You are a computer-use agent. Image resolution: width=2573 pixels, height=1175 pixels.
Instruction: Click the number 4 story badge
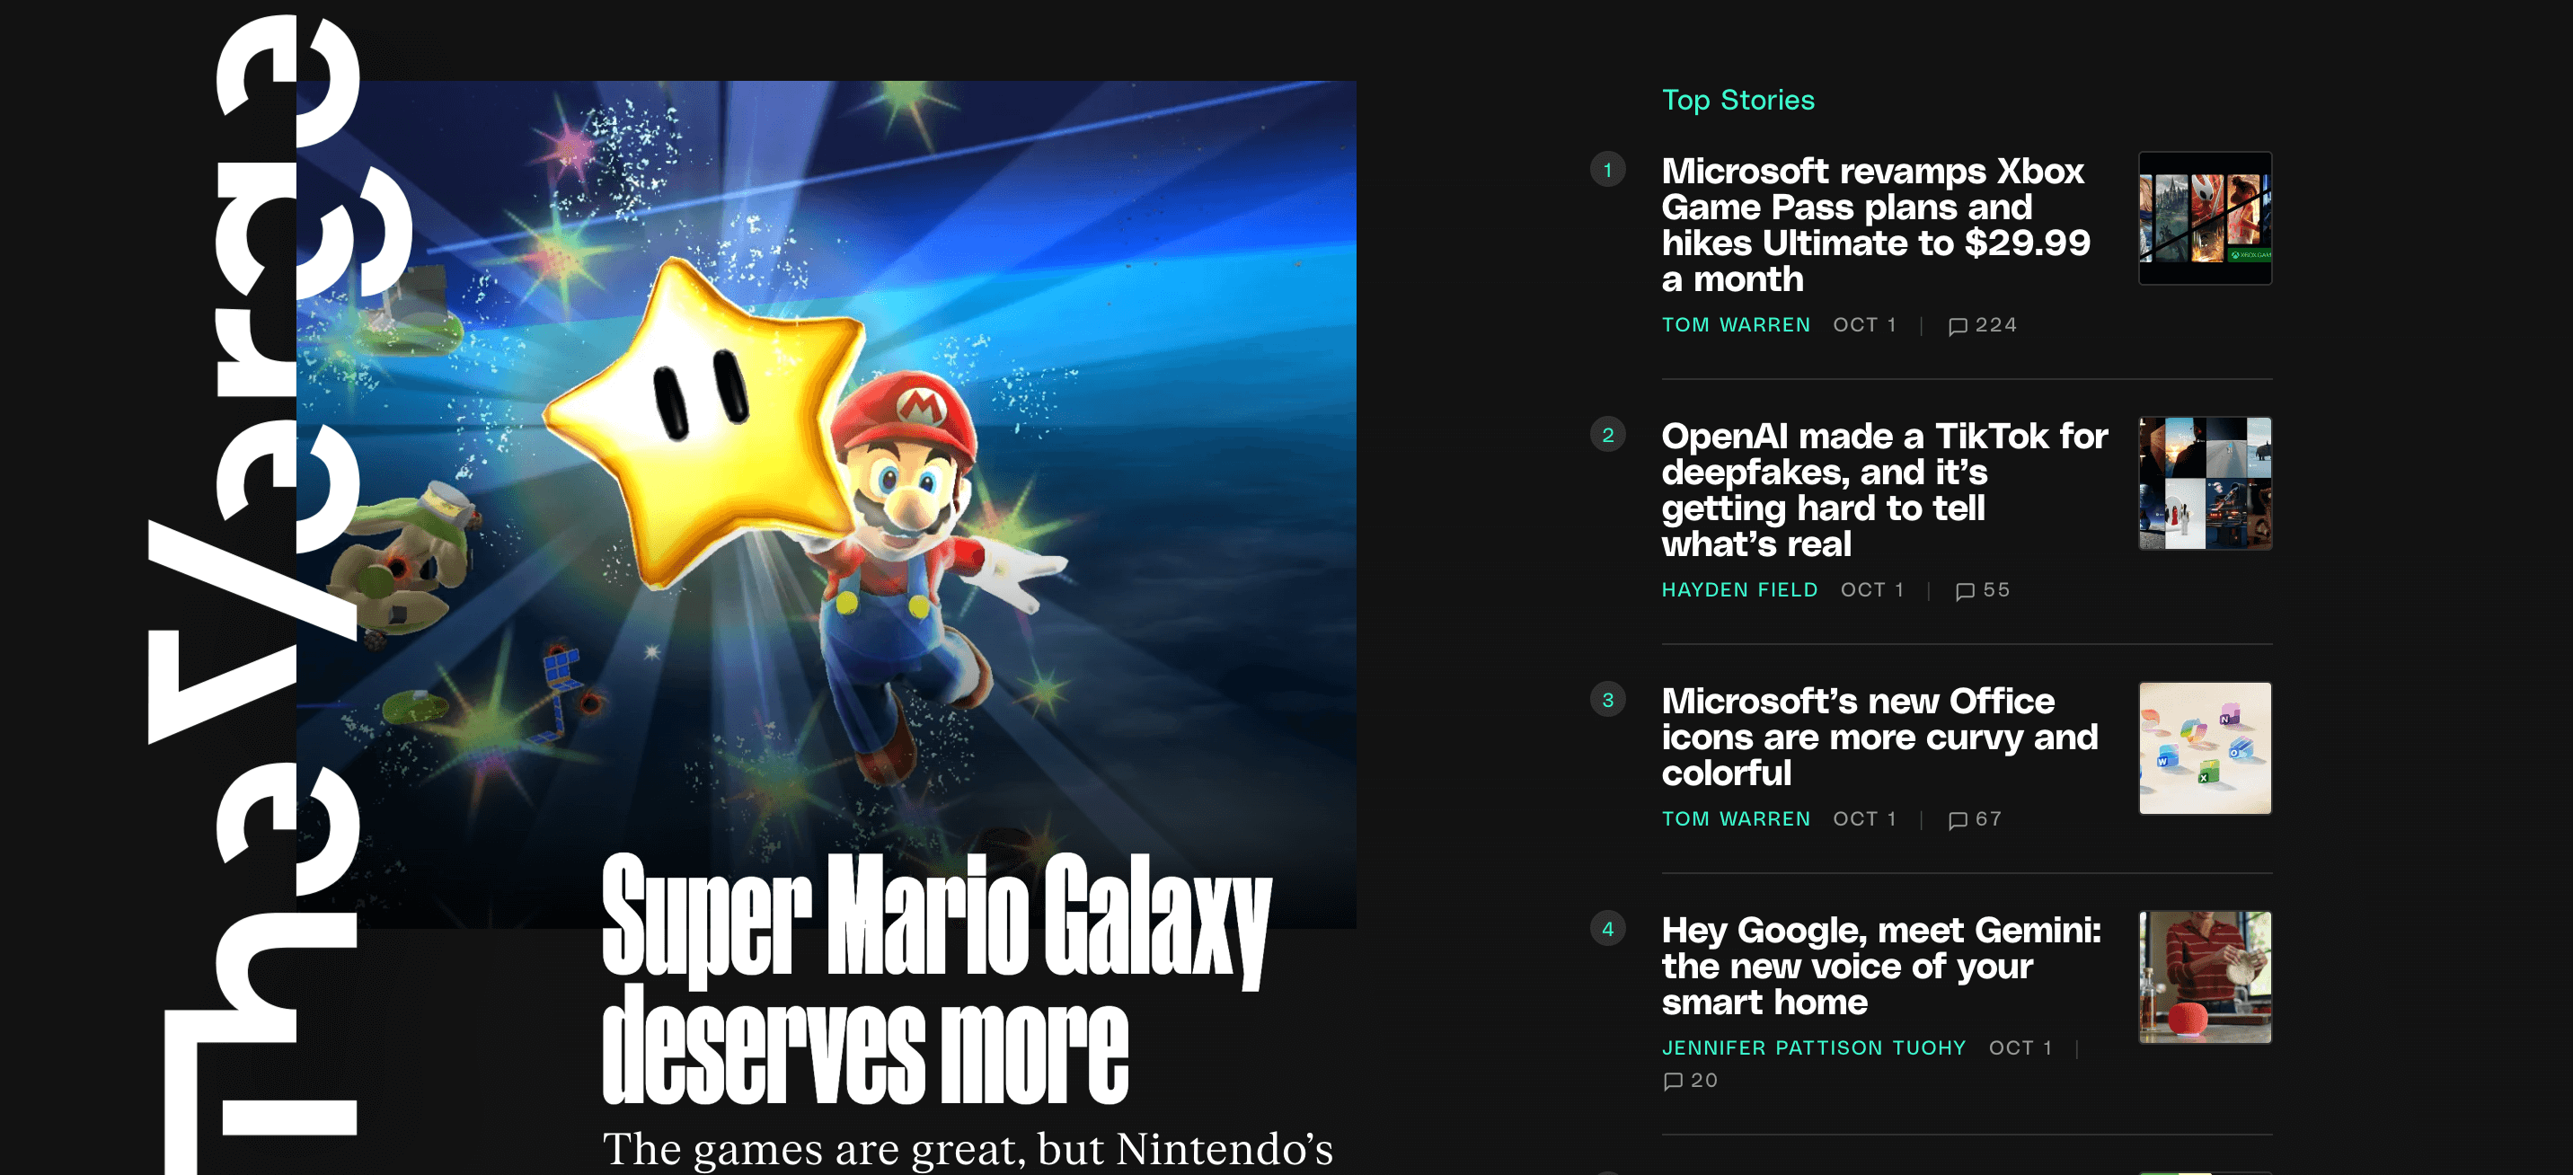(1607, 929)
